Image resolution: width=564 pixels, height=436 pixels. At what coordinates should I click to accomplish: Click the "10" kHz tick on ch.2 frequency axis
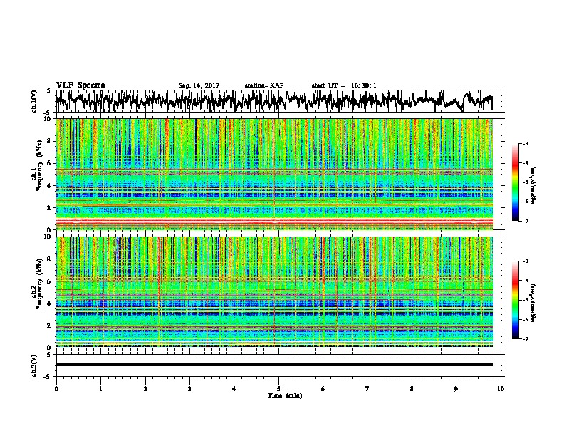pyautogui.click(x=49, y=237)
